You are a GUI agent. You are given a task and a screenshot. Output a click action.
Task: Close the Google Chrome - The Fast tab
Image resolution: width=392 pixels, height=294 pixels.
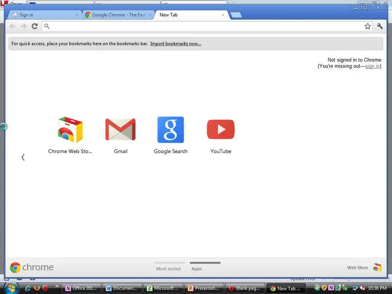150,15
